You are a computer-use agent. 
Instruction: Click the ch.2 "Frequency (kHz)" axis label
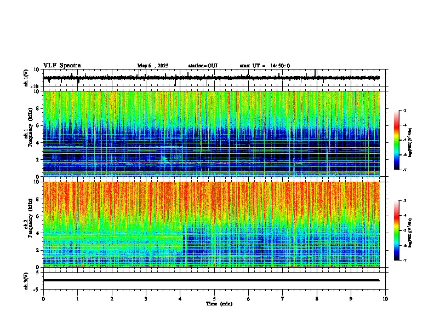(30, 218)
